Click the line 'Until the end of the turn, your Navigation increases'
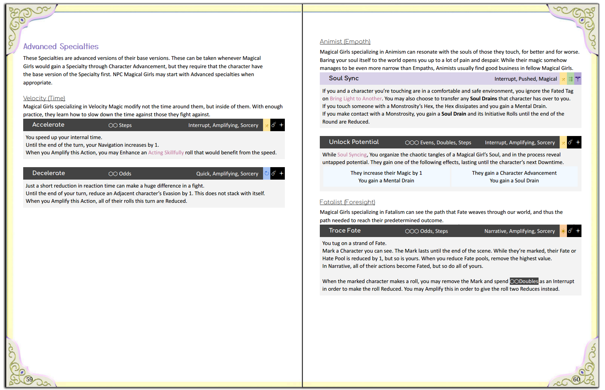 92,145
